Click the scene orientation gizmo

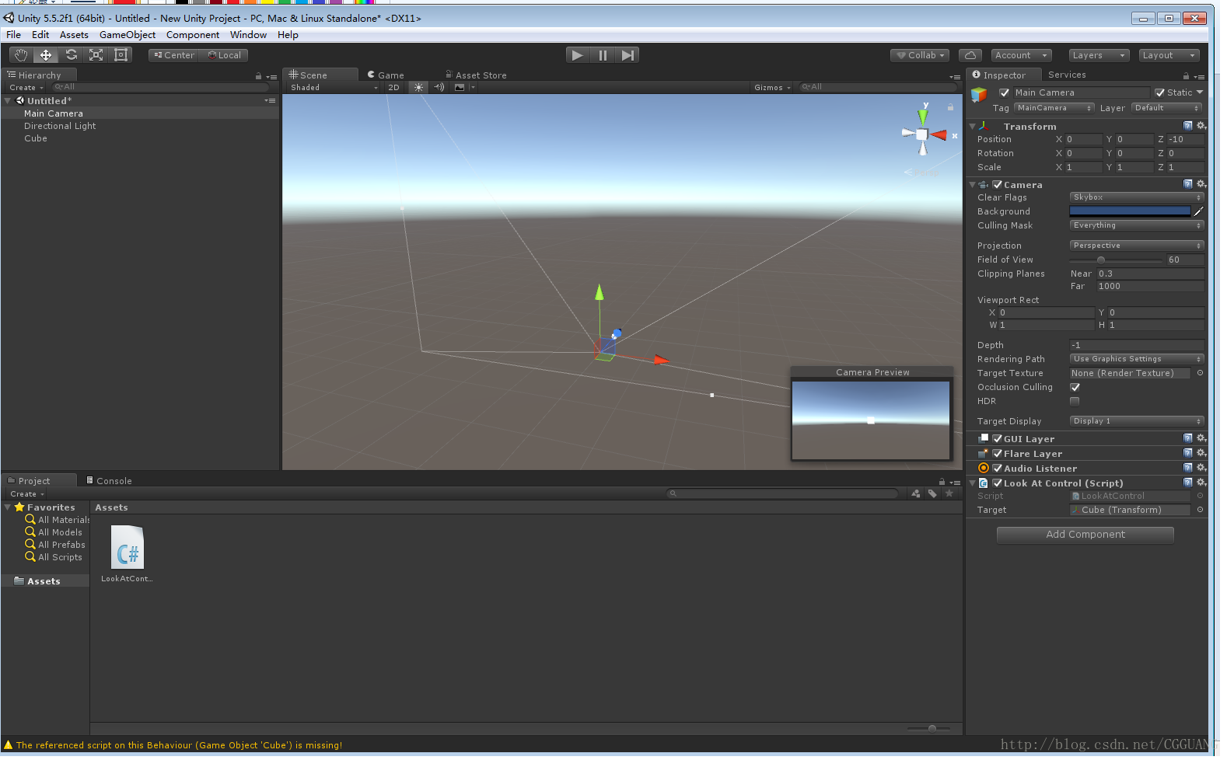[922, 134]
